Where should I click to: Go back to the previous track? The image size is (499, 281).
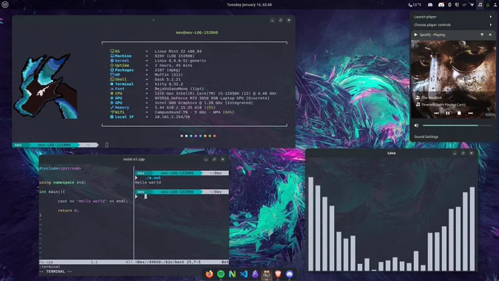click(437, 113)
